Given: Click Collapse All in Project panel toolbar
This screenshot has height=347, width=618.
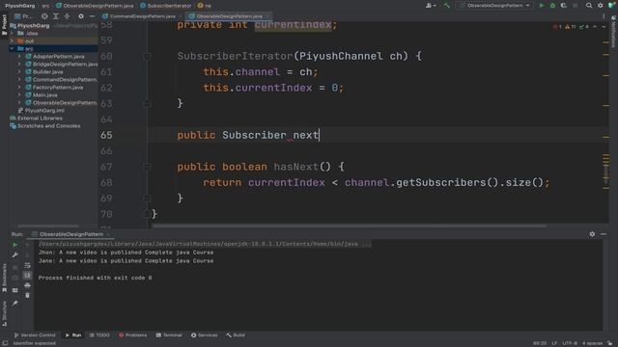Looking at the screenshot, I should (x=67, y=16).
